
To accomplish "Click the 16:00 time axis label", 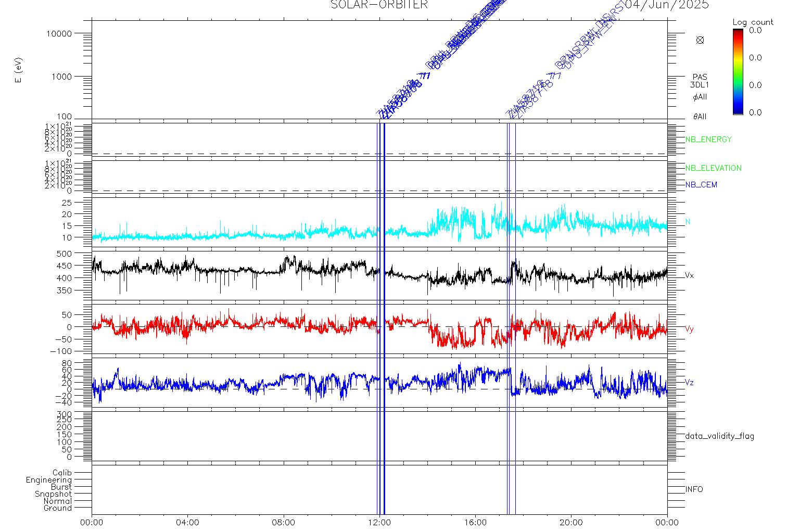I will 475,522.
